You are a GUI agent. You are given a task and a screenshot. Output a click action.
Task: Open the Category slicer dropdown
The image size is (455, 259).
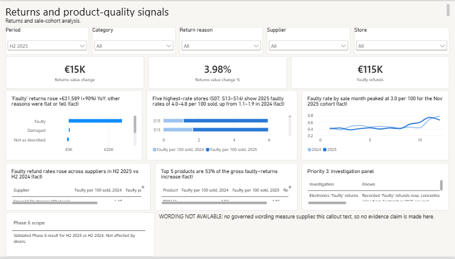[x=134, y=46]
